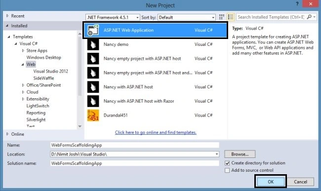Select the Durandal451 template name

tap(116, 115)
